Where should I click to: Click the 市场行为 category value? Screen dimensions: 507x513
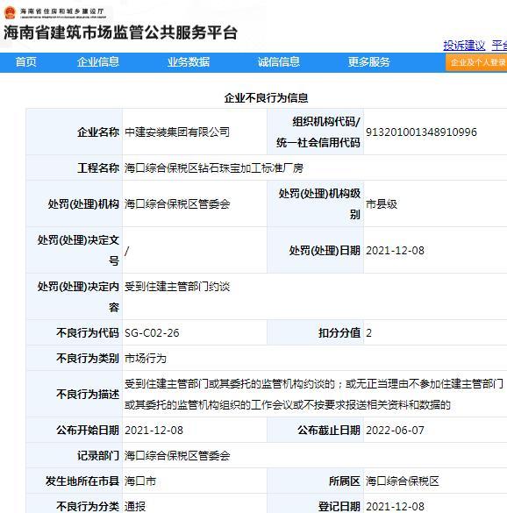(x=146, y=359)
